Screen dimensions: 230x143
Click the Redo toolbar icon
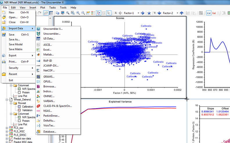39,13
